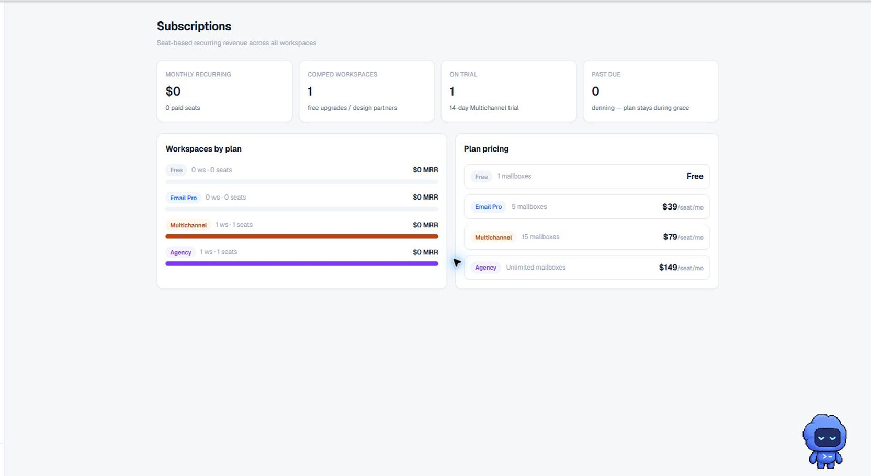
Task: Click the Past Due stat card
Action: (651, 91)
